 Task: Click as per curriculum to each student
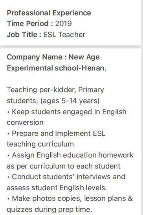(64, 166)
